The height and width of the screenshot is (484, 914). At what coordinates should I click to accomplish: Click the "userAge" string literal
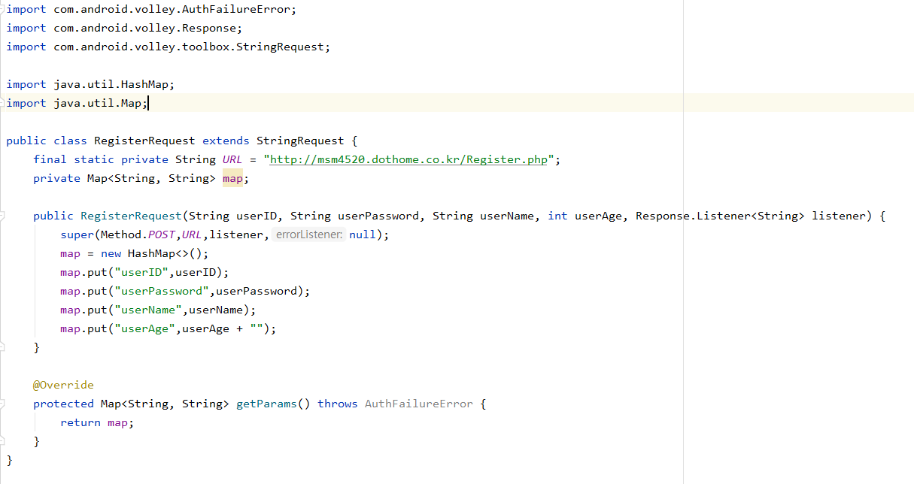[x=144, y=328]
